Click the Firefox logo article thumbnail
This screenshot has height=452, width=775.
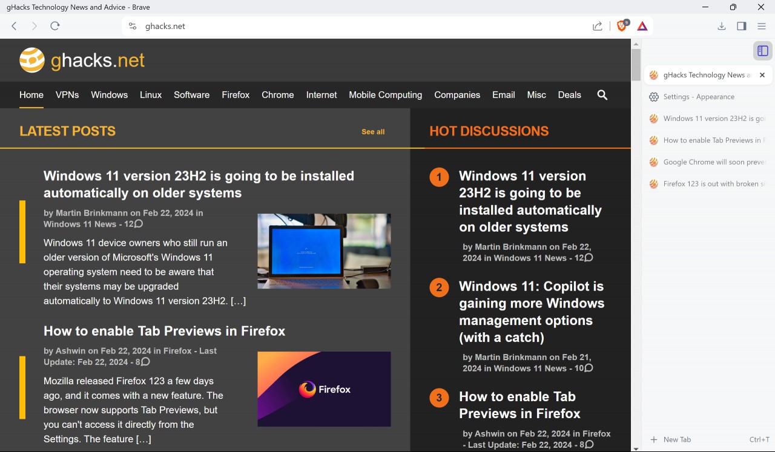point(324,389)
